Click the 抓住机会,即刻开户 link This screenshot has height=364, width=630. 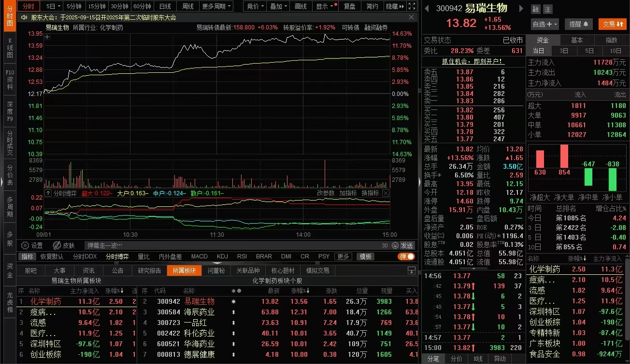[x=473, y=62]
